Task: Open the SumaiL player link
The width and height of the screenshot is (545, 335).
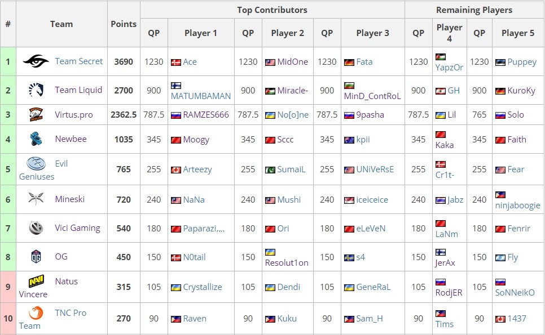Action: (x=291, y=169)
